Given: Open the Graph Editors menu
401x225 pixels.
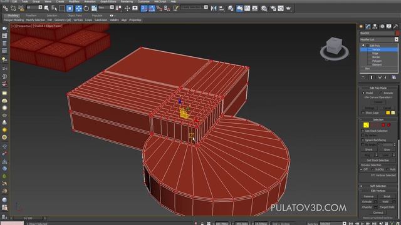Looking at the screenshot, I should click(x=108, y=1).
